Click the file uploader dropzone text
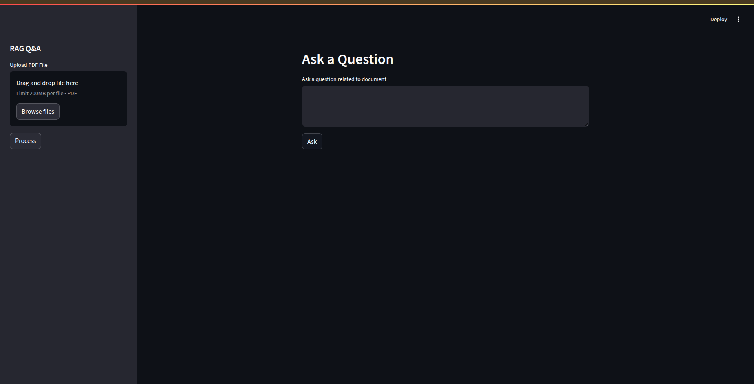 click(x=47, y=83)
